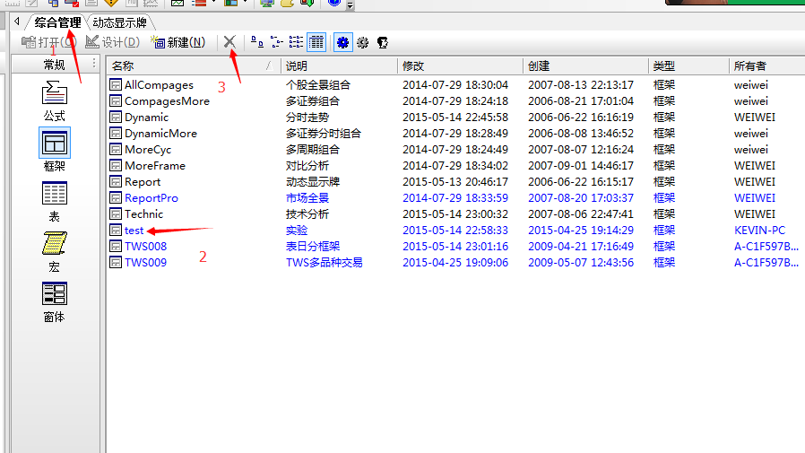Sort the list by 名称 column header

tap(188, 65)
